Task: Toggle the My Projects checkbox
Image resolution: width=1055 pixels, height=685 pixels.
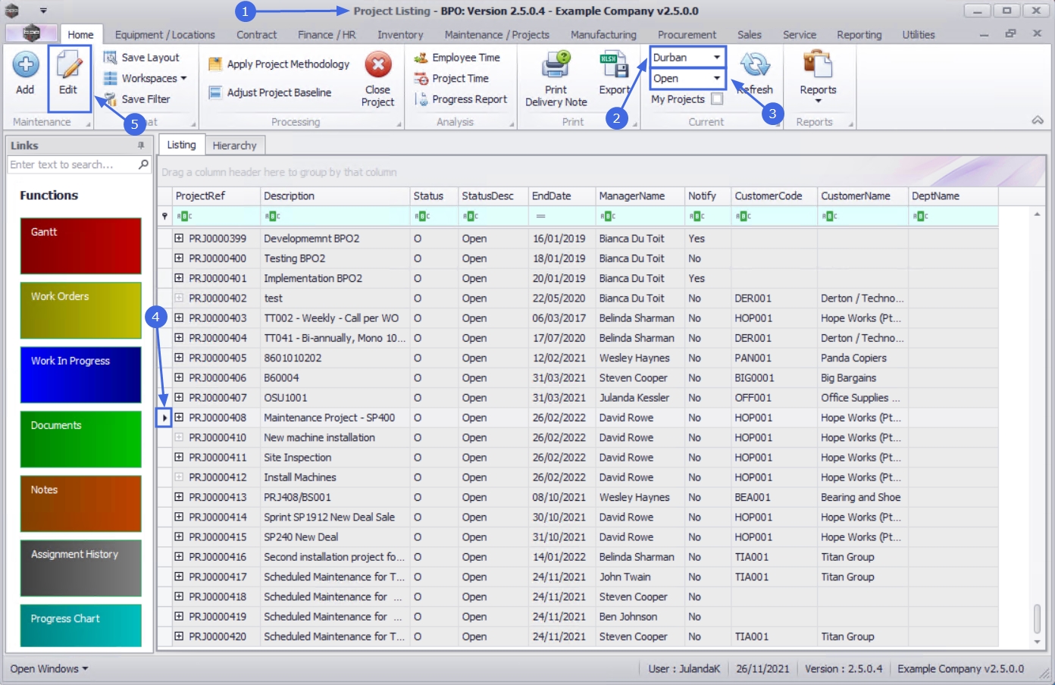Action: click(x=717, y=99)
